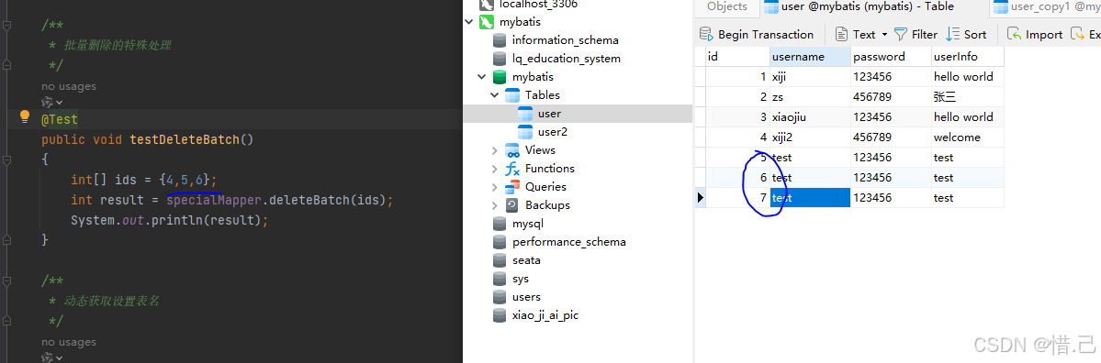Click the mysql database icon
Image resolution: width=1101 pixels, height=363 pixels.
[x=500, y=224]
